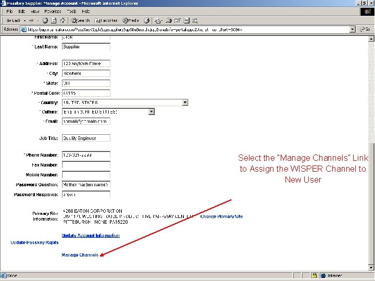Open the Help menu
Image resolution: width=375 pixels, height=281 pixels.
coord(86,11)
